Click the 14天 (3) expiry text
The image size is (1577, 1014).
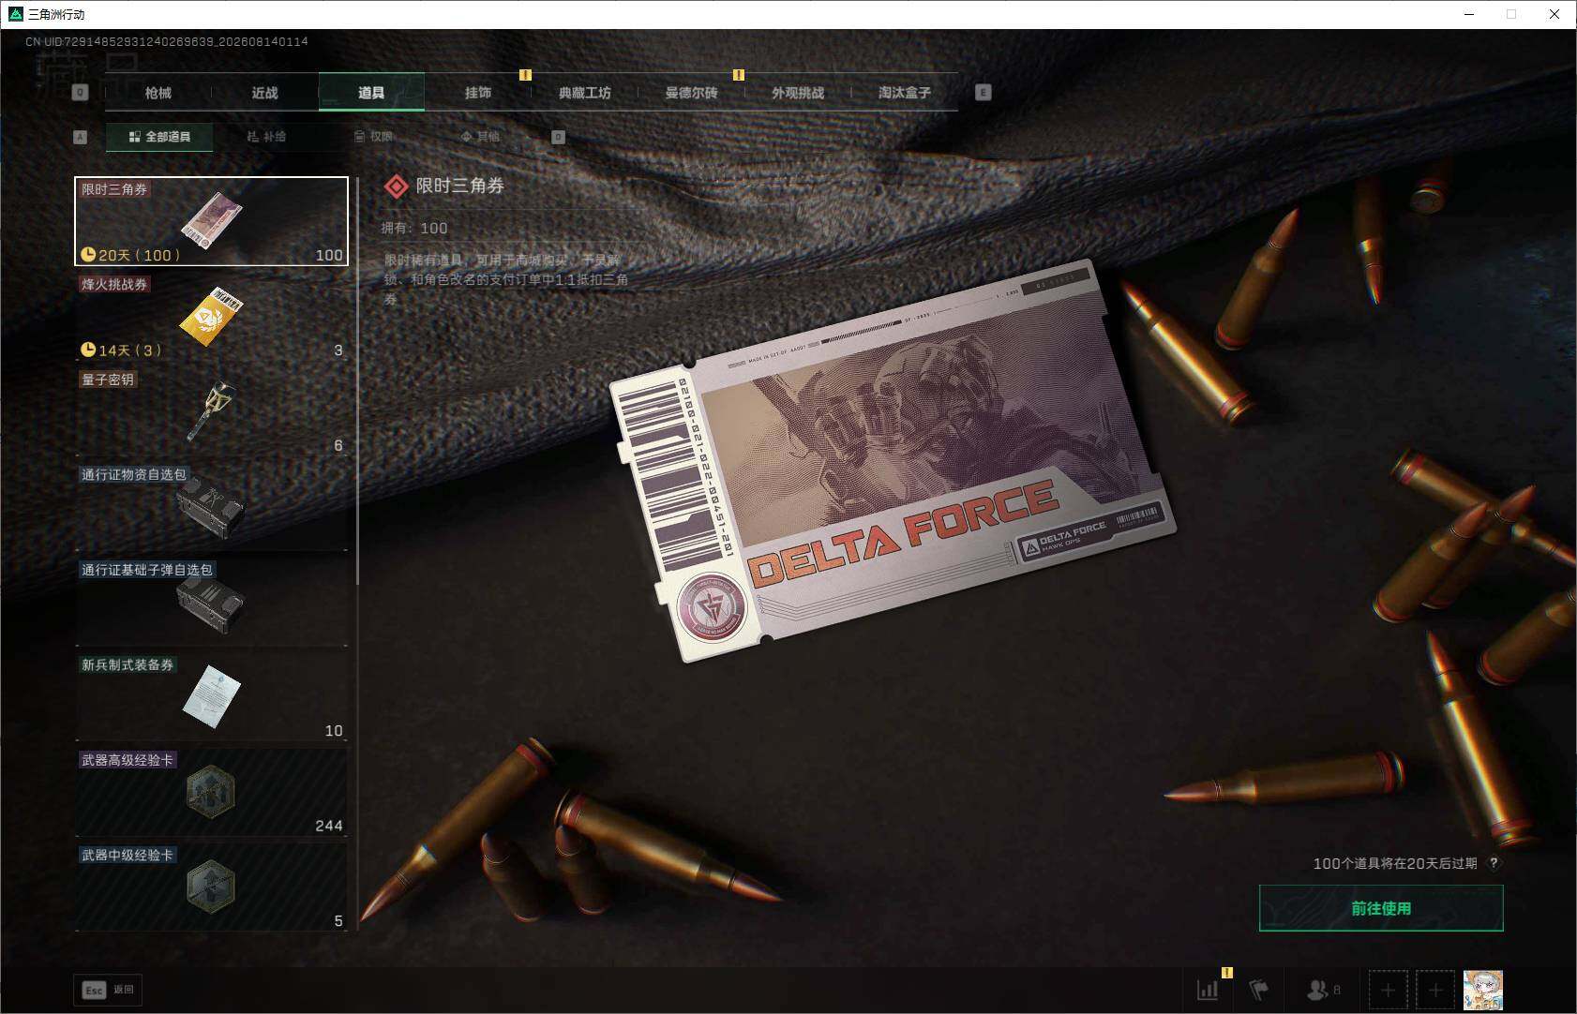(x=130, y=350)
